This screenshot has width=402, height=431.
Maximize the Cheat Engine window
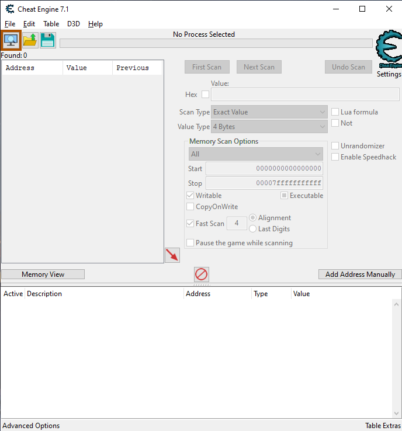(362, 9)
